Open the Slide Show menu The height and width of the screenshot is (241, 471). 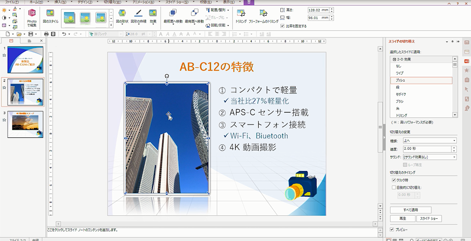coord(177,2)
